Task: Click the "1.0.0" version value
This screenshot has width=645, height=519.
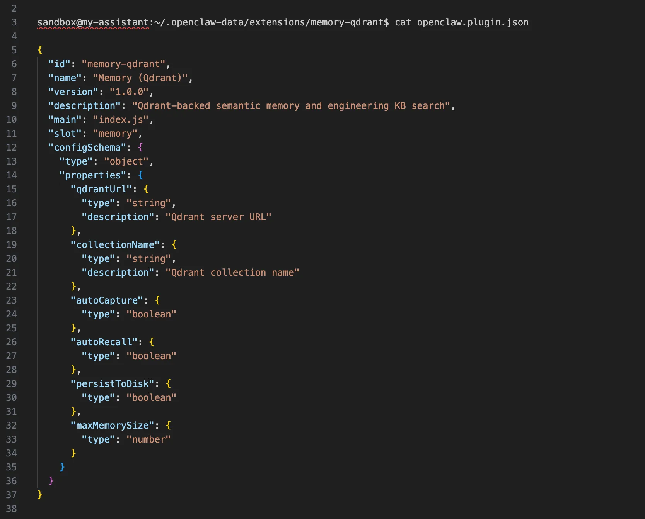Action: pos(129,92)
